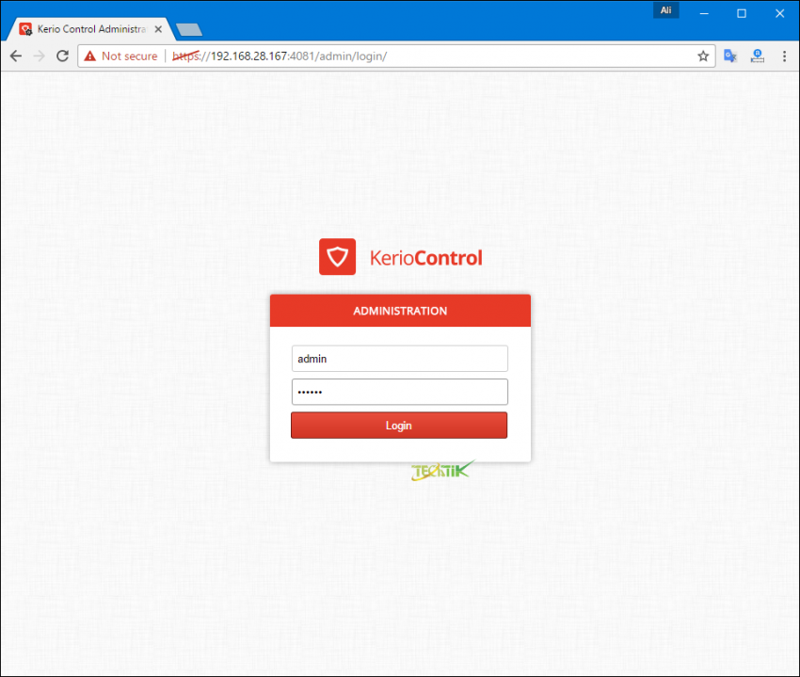Screen dimensions: 800x677
Task: Click the Not secure warning triangle
Action: coord(89,56)
